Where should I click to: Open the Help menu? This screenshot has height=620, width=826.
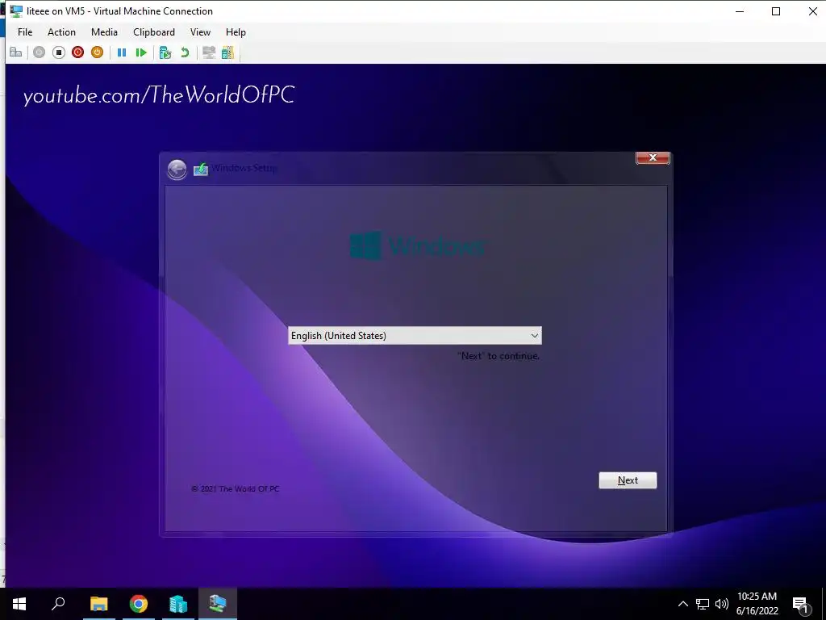pos(236,32)
